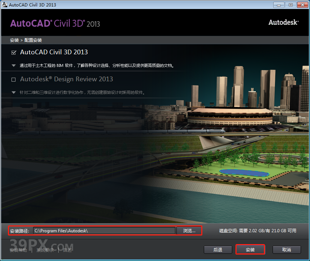This screenshot has height=261, width=310.
Task: Click the AutoCAD Civil 3D 2013 header logo
Action: click(55, 23)
